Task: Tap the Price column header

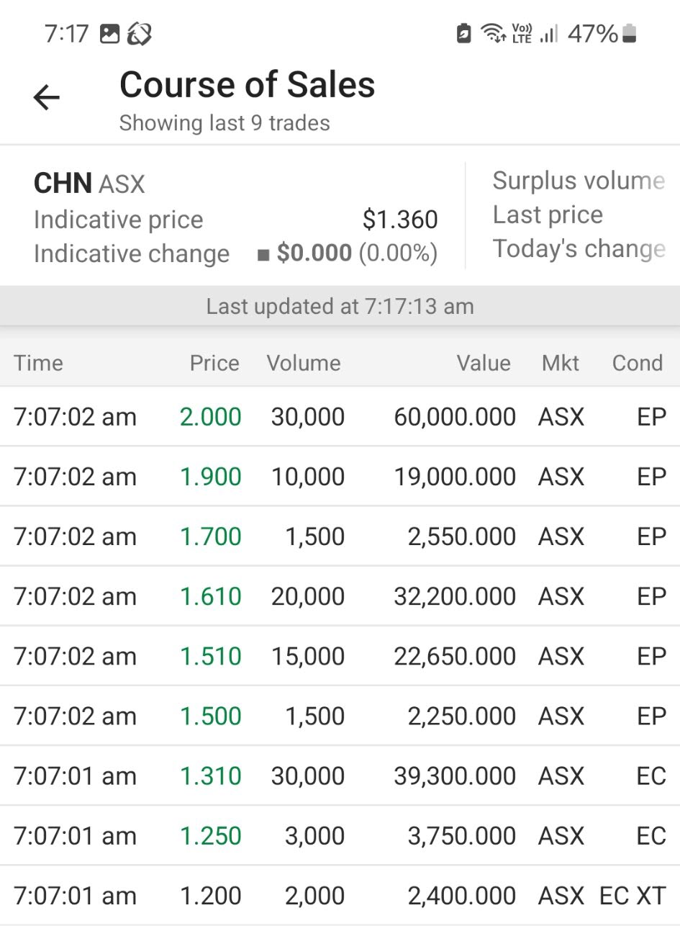Action: 214,363
